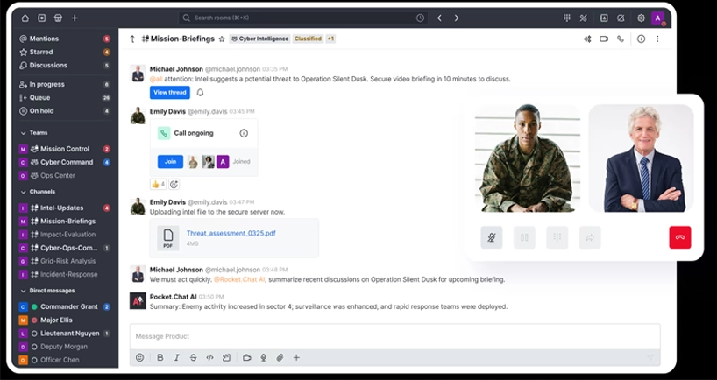Open Call ongoing info icon
717x380 pixels.
click(x=244, y=133)
